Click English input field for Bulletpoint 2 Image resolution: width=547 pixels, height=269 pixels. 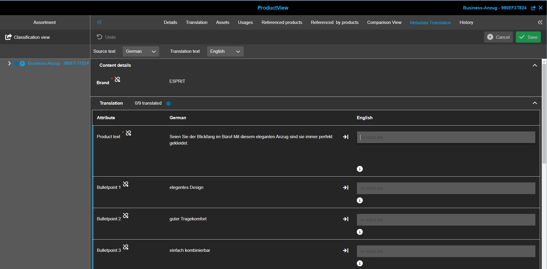pos(446,220)
